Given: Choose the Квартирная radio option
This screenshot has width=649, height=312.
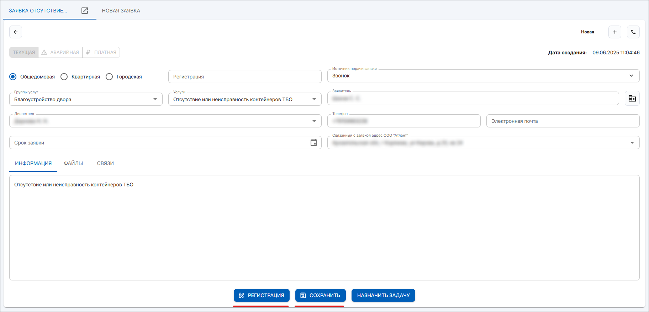Looking at the screenshot, I should coord(64,77).
